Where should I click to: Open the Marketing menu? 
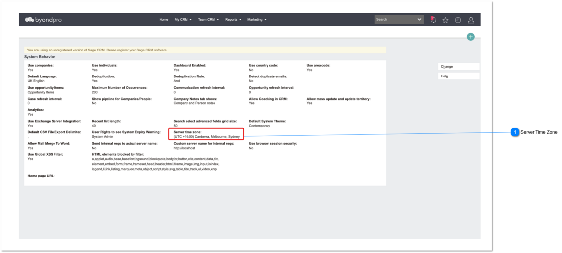click(257, 19)
